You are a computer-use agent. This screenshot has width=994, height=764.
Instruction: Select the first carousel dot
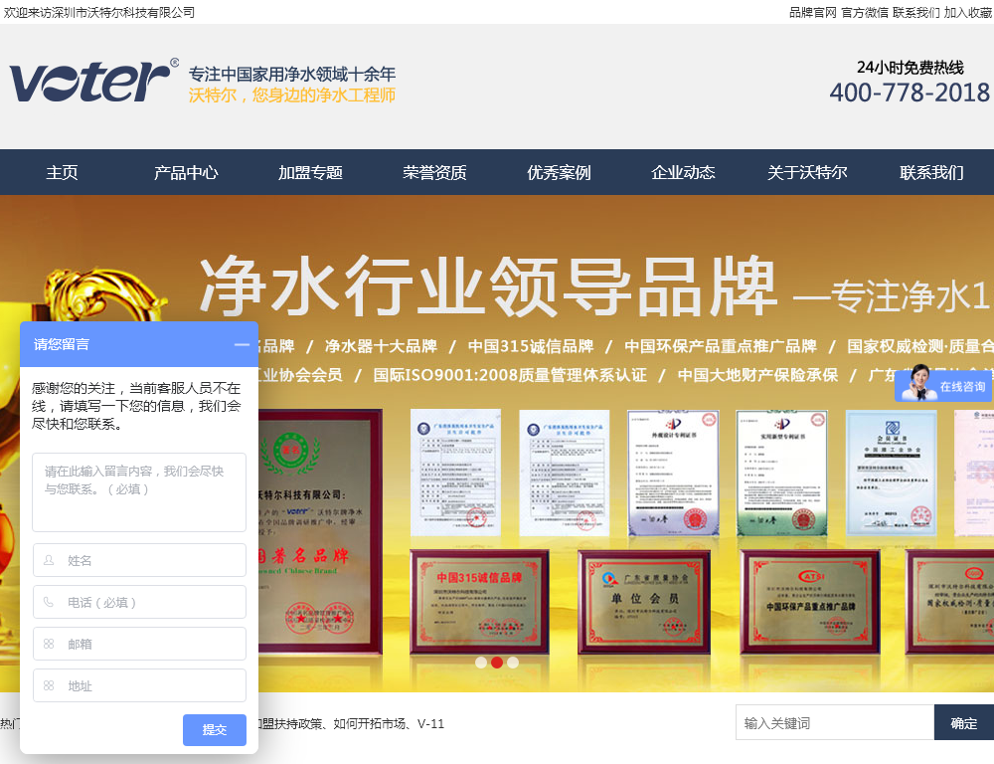click(x=481, y=663)
